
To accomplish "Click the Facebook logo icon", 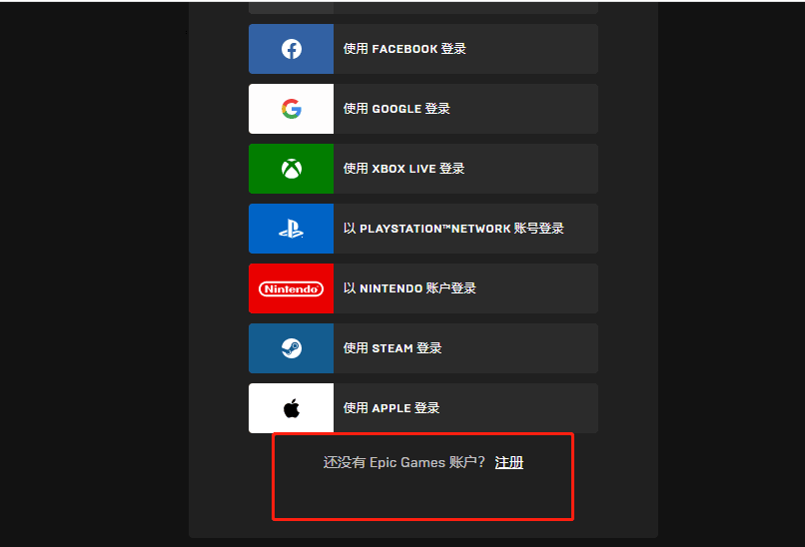I will pos(291,49).
